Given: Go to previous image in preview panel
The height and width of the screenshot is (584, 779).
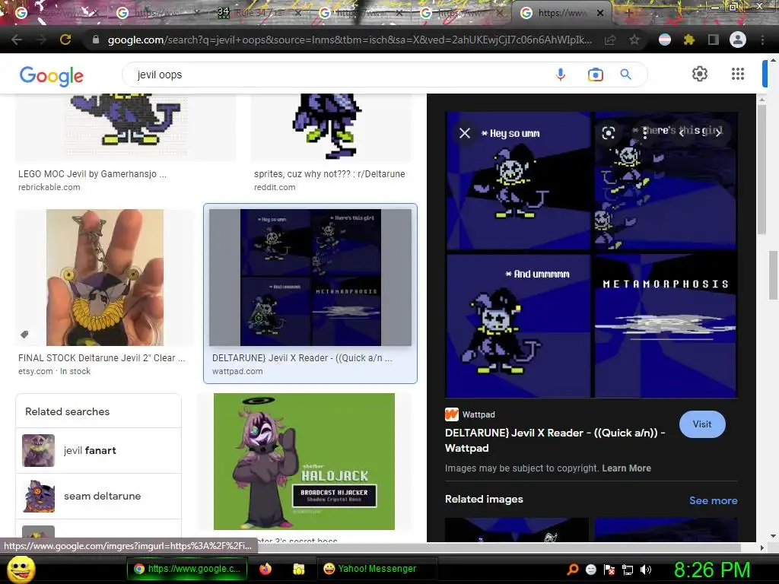Looking at the screenshot, I should tap(681, 133).
